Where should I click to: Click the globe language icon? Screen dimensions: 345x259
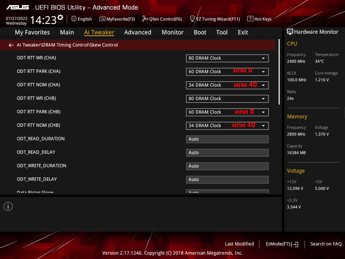click(74, 19)
